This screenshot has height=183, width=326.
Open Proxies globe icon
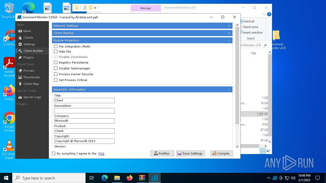[x=20, y=71]
